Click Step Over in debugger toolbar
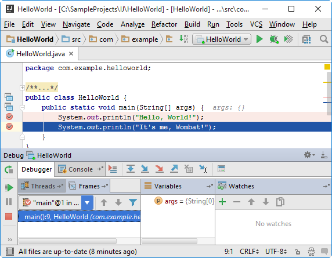 [x=131, y=169]
